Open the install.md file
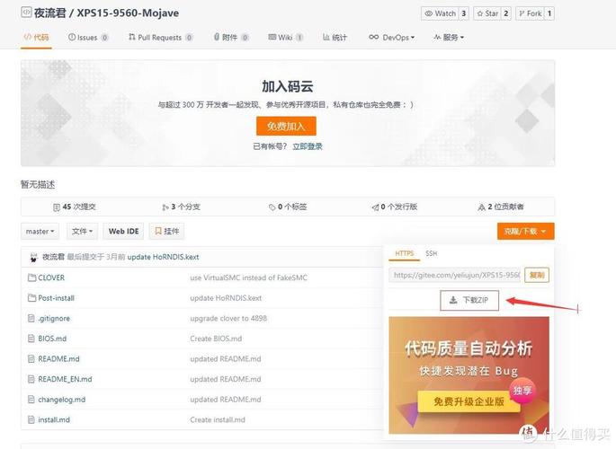The height and width of the screenshot is (449, 616). pos(54,420)
